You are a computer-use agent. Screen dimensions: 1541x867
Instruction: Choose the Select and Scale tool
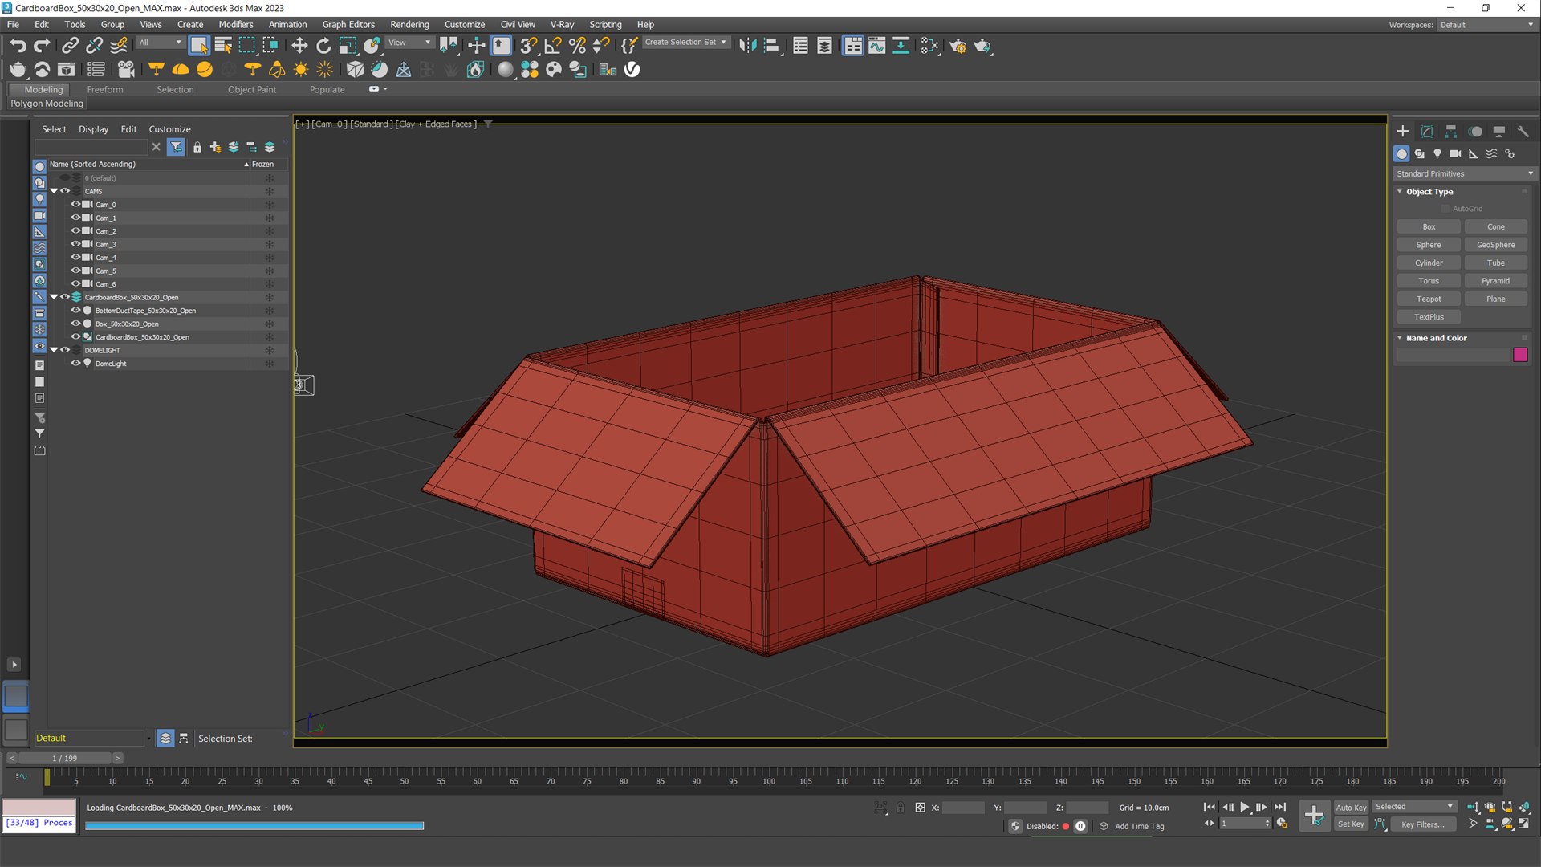tap(348, 46)
